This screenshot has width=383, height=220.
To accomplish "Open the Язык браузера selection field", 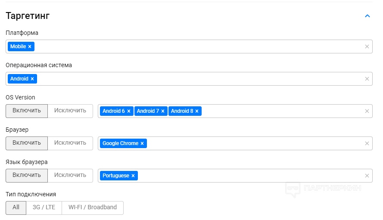I will point(235,176).
